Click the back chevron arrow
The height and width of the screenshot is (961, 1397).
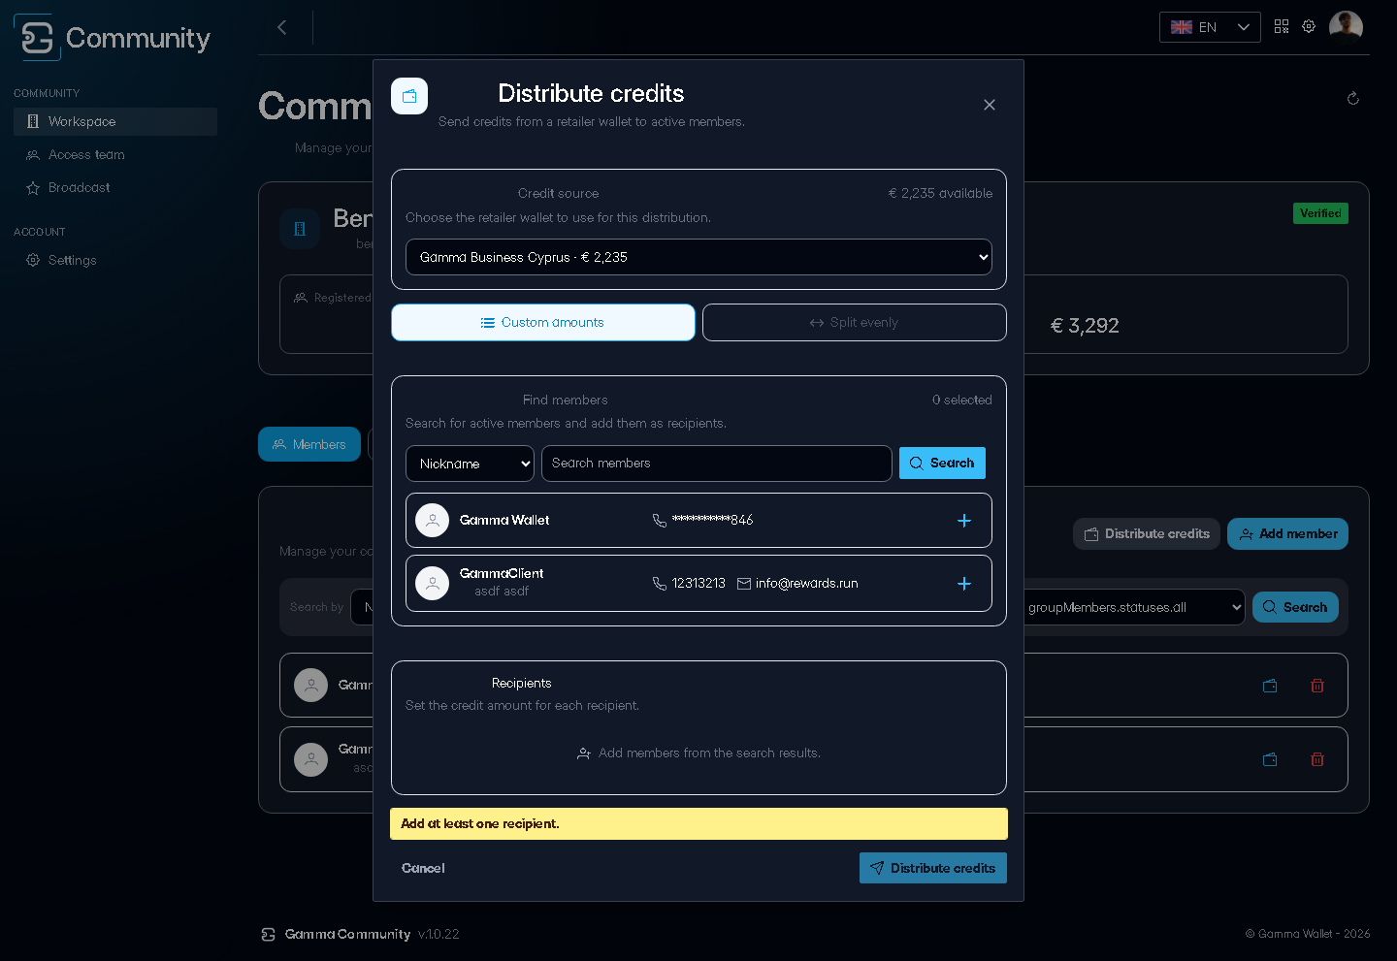(281, 27)
